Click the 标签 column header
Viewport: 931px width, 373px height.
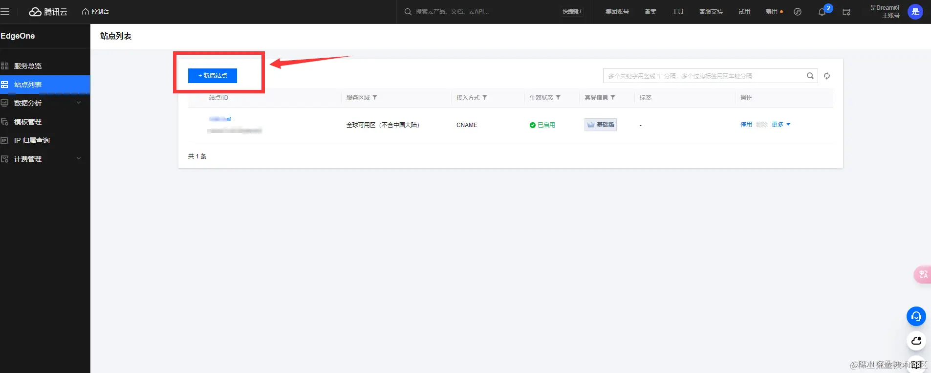[645, 98]
